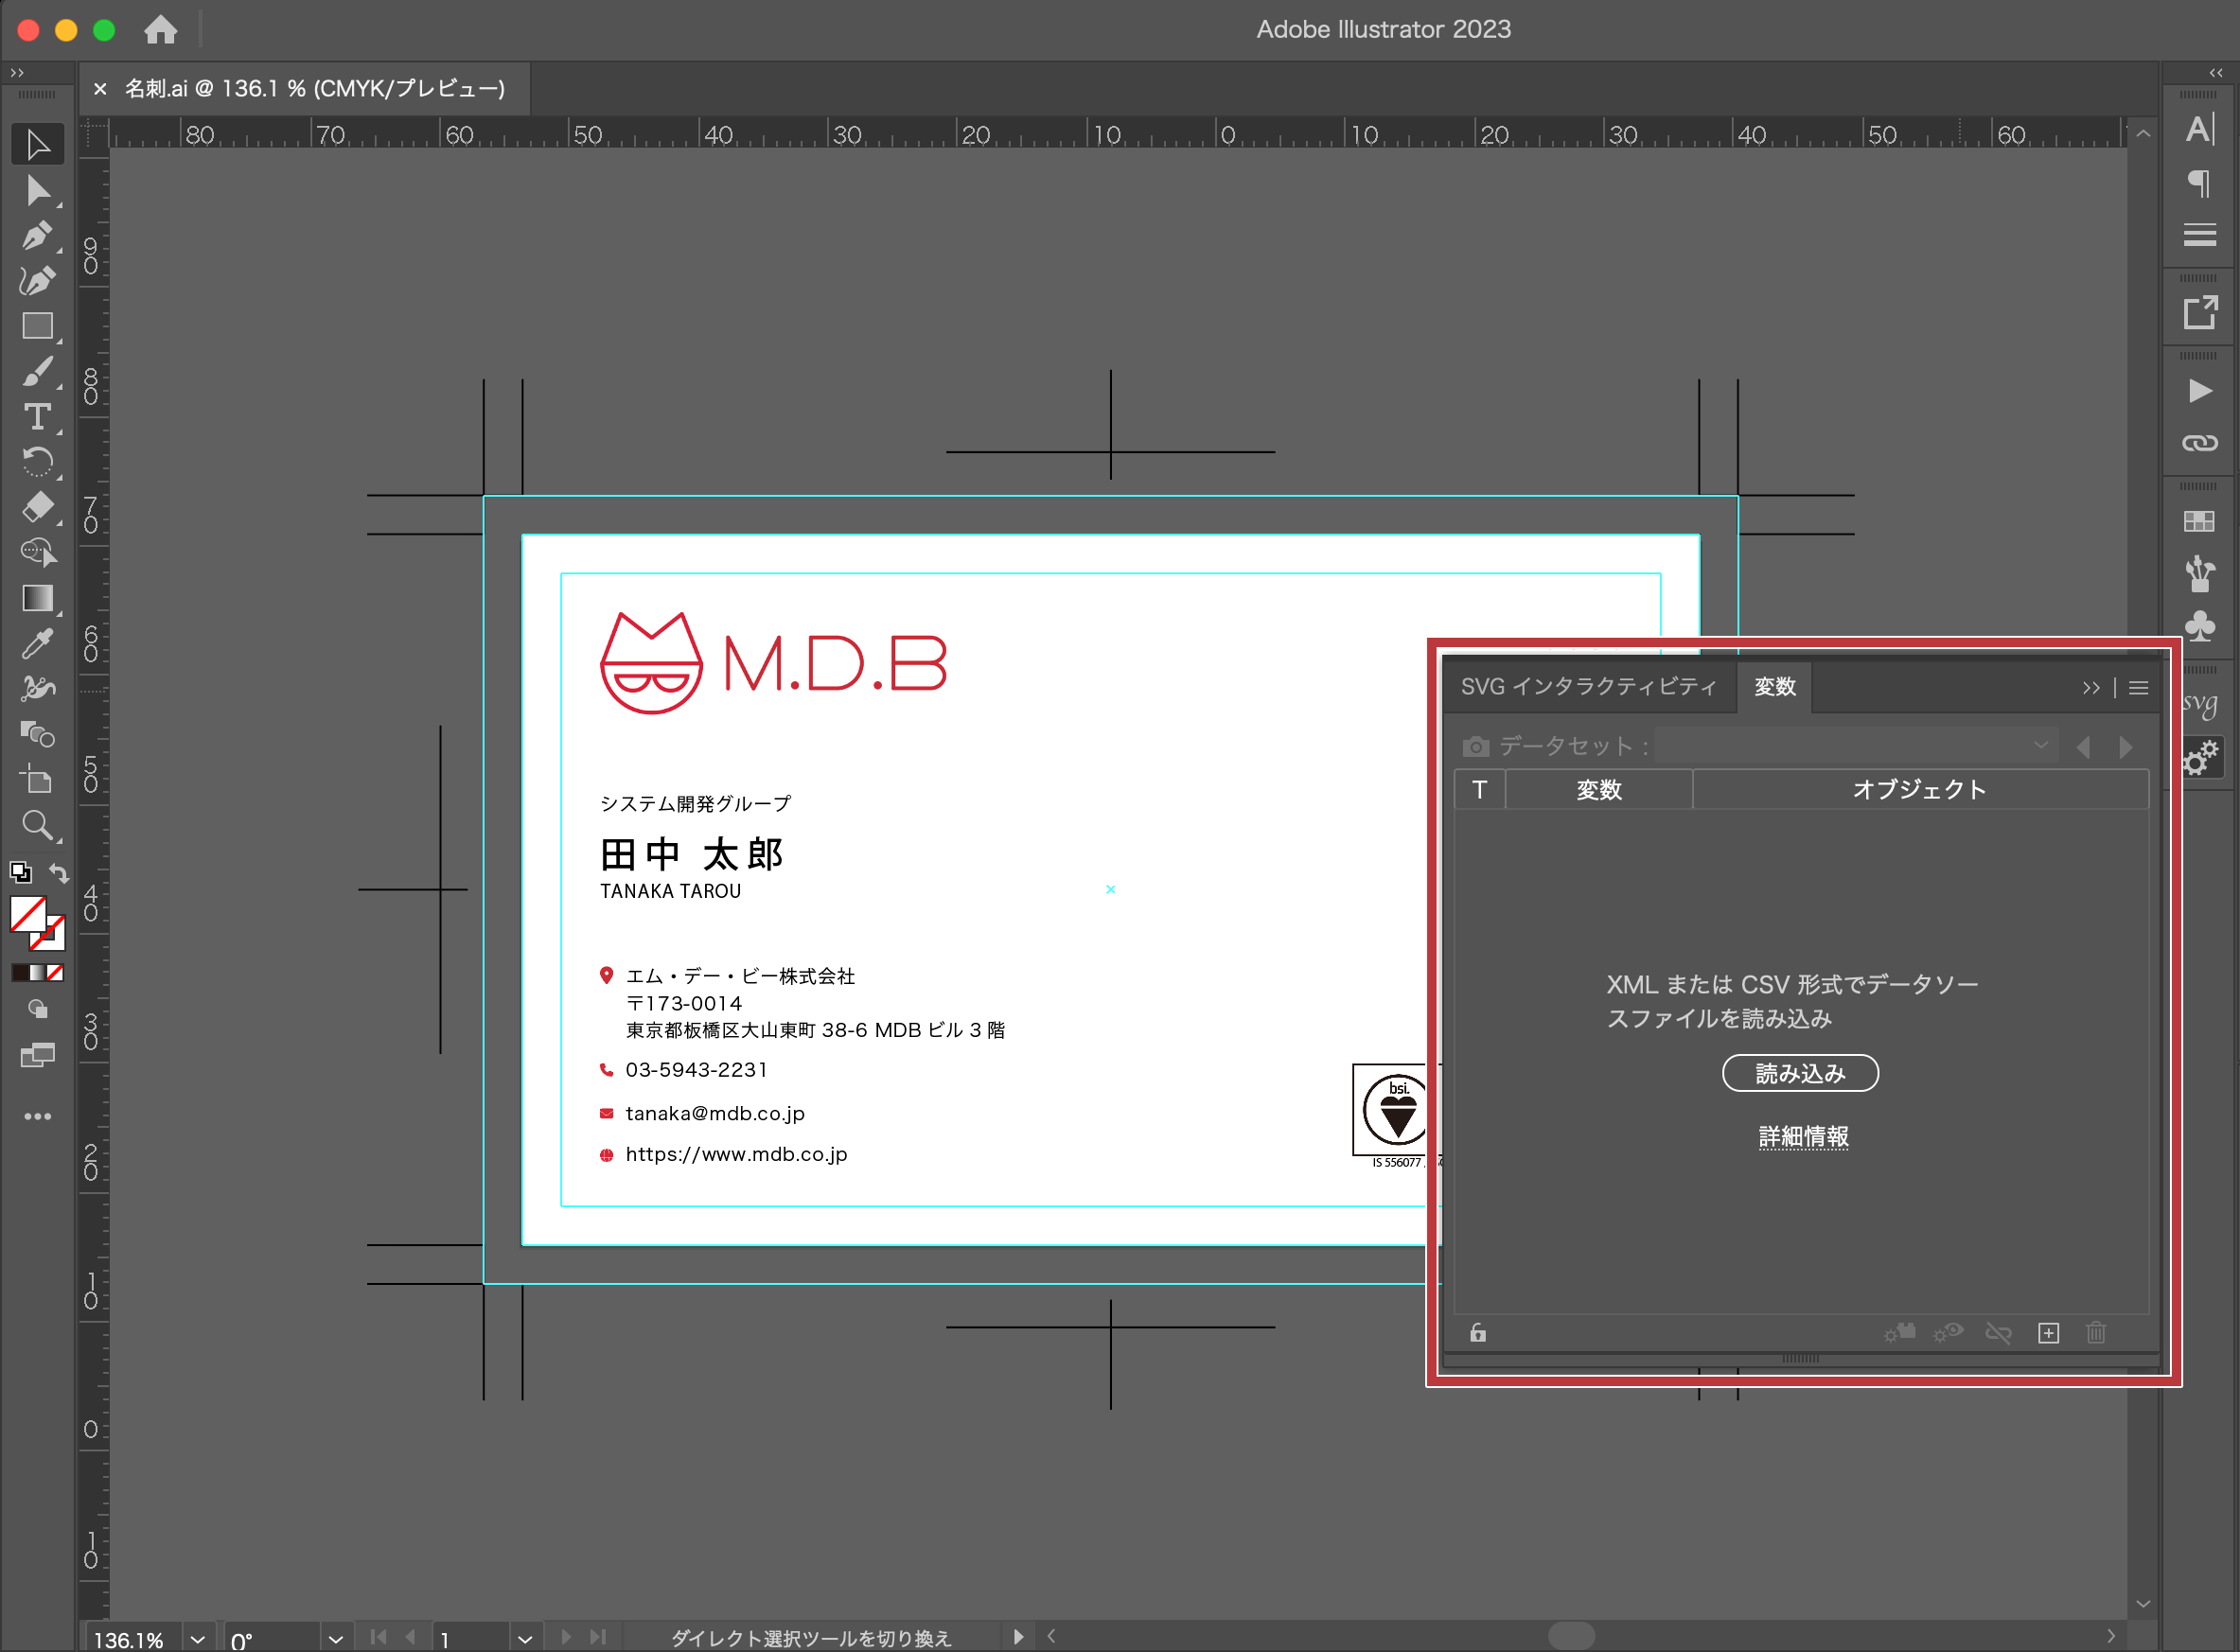Open the データセット dropdown

tap(1856, 746)
